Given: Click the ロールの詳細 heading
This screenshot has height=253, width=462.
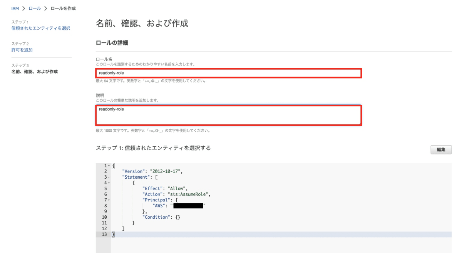Looking at the screenshot, I should [x=112, y=43].
